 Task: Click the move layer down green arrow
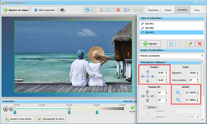pyautogui.click(x=135, y=10)
